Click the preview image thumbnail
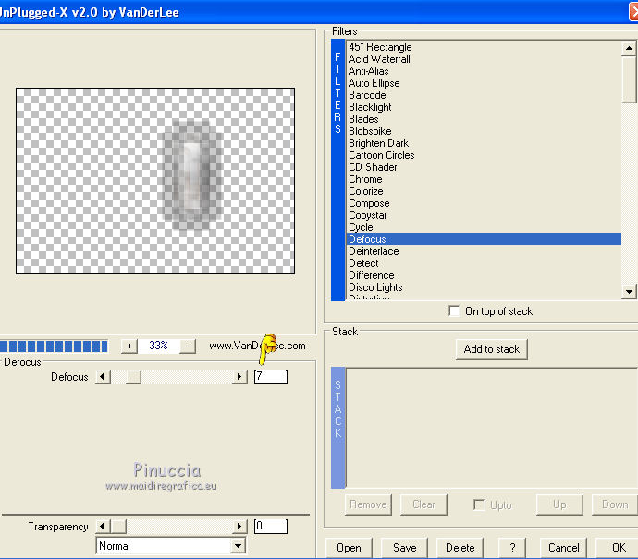The width and height of the screenshot is (638, 559). pyautogui.click(x=155, y=181)
